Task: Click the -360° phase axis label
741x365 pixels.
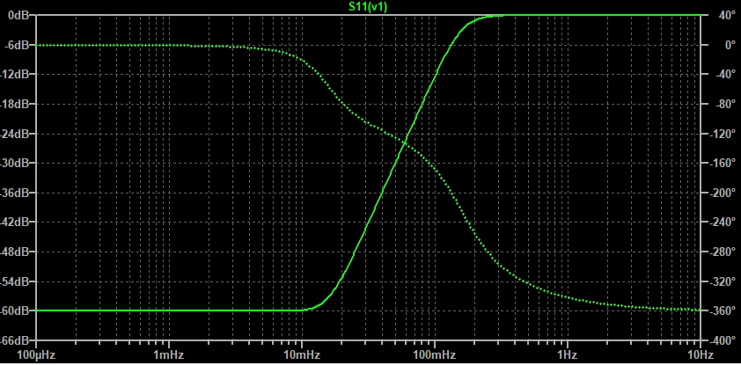Action: click(723, 310)
